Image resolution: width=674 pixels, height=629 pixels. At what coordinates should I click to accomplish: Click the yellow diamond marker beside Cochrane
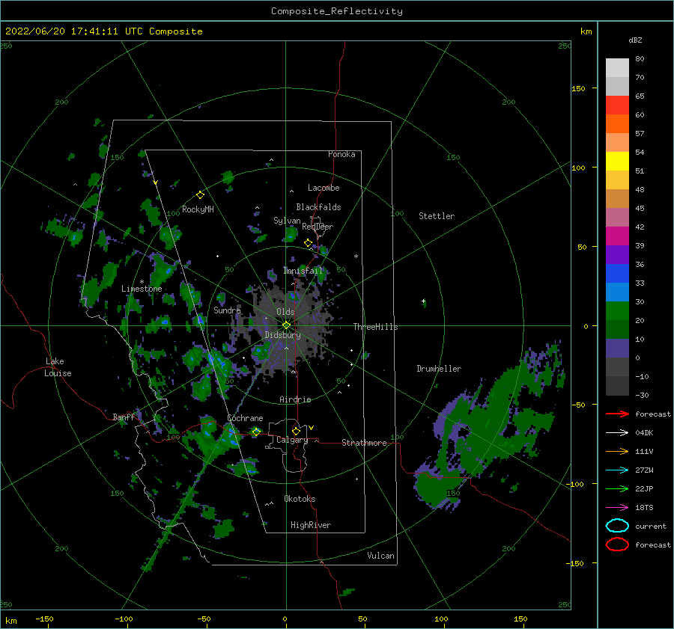click(x=256, y=432)
